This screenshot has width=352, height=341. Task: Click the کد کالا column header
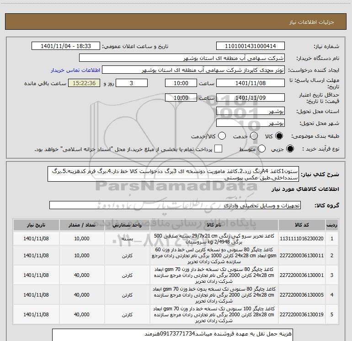(x=302, y=225)
